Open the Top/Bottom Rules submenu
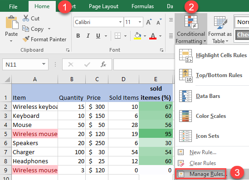 point(213,75)
